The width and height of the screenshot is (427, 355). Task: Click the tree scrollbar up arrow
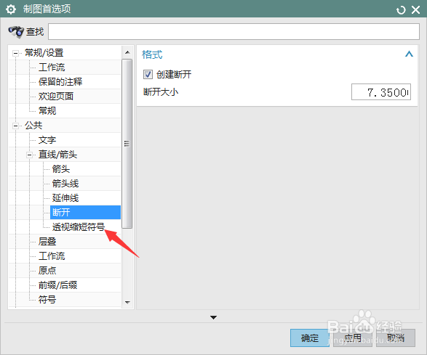coord(127,52)
